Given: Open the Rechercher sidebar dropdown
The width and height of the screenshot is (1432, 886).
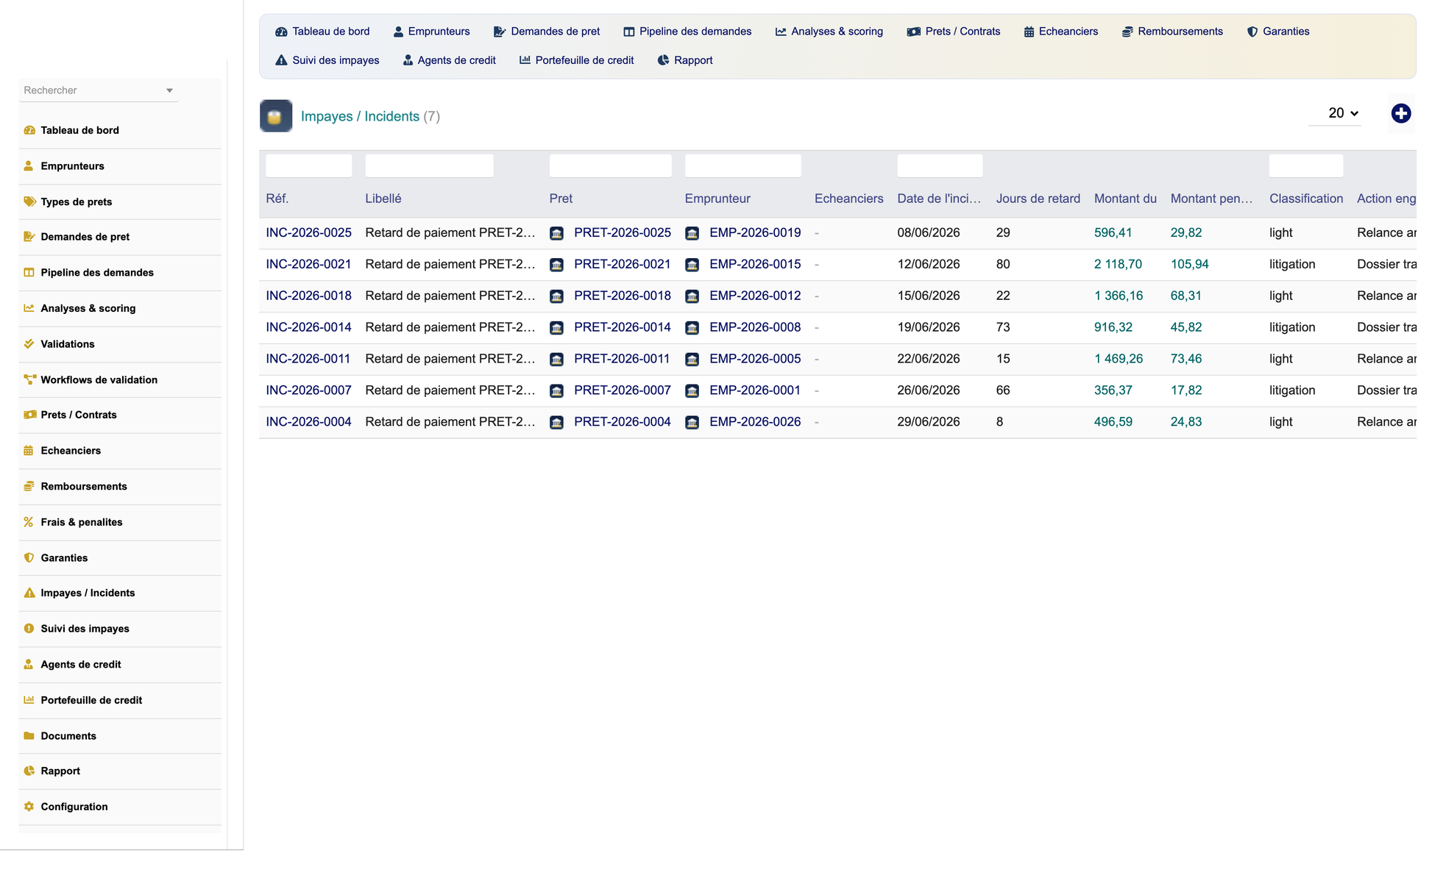Looking at the screenshot, I should 99,90.
